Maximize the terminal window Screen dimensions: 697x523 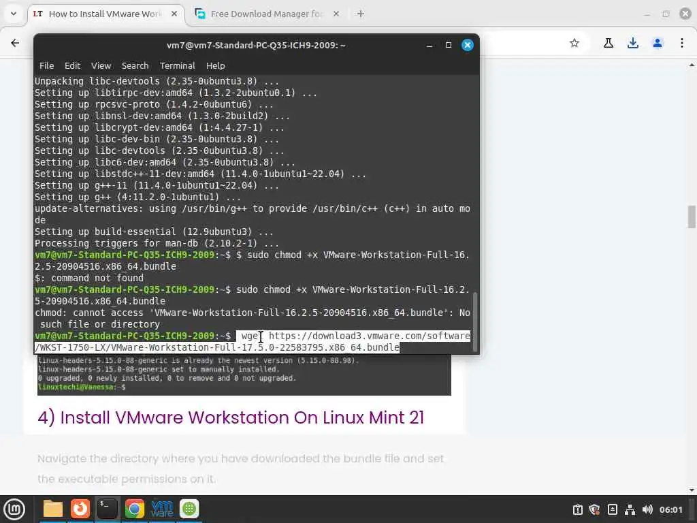449,45
